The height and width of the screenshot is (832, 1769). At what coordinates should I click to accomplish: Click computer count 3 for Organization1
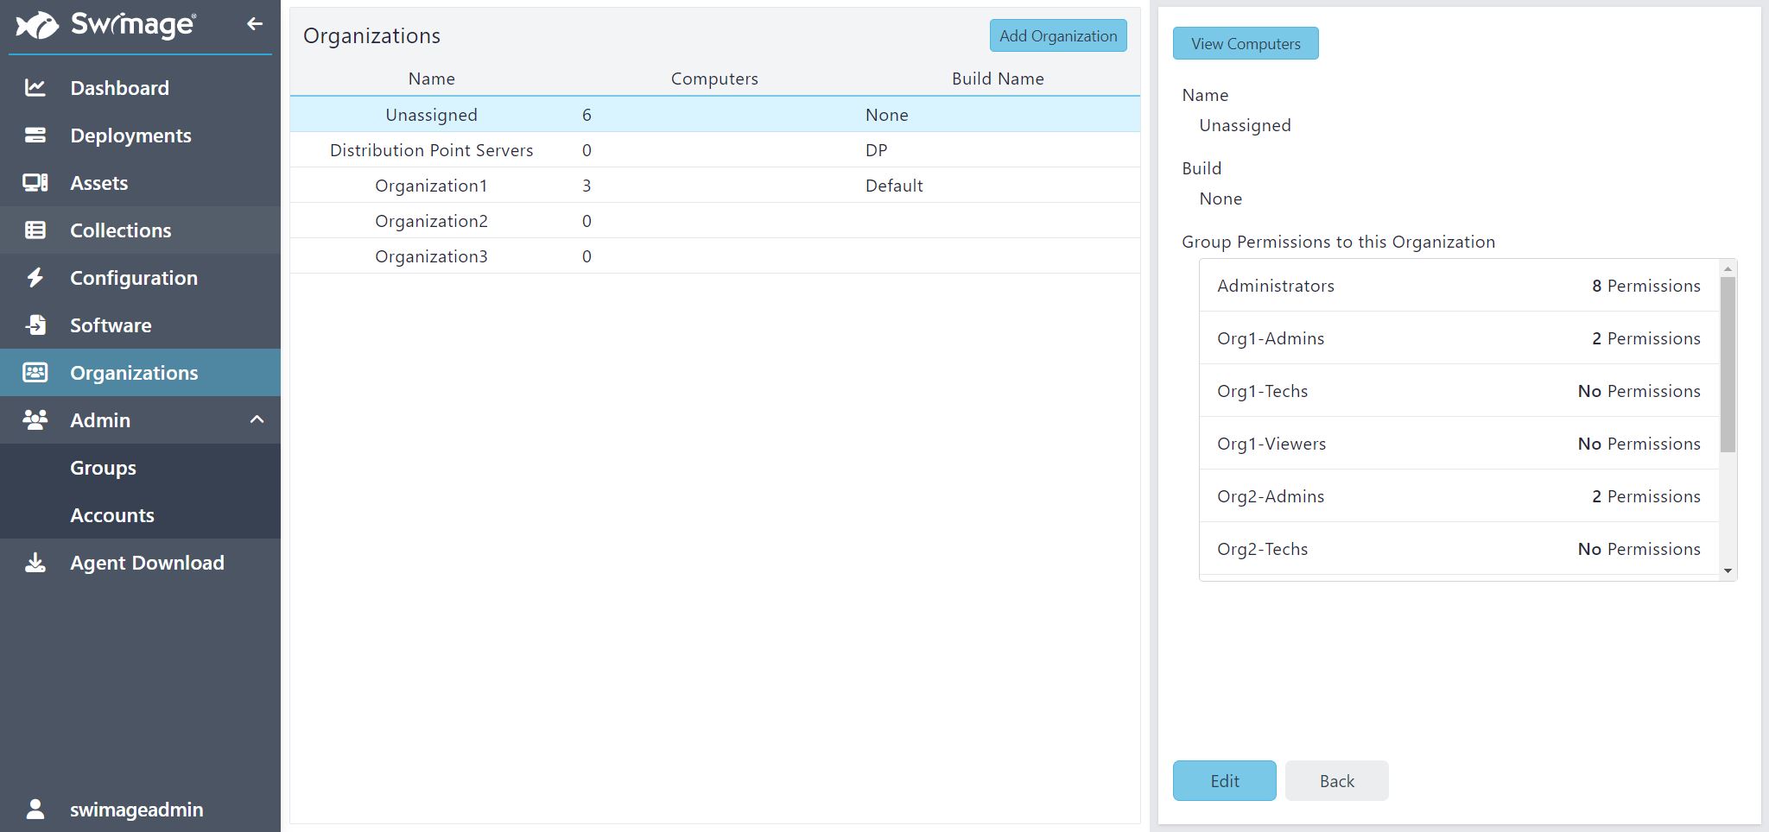pos(586,186)
